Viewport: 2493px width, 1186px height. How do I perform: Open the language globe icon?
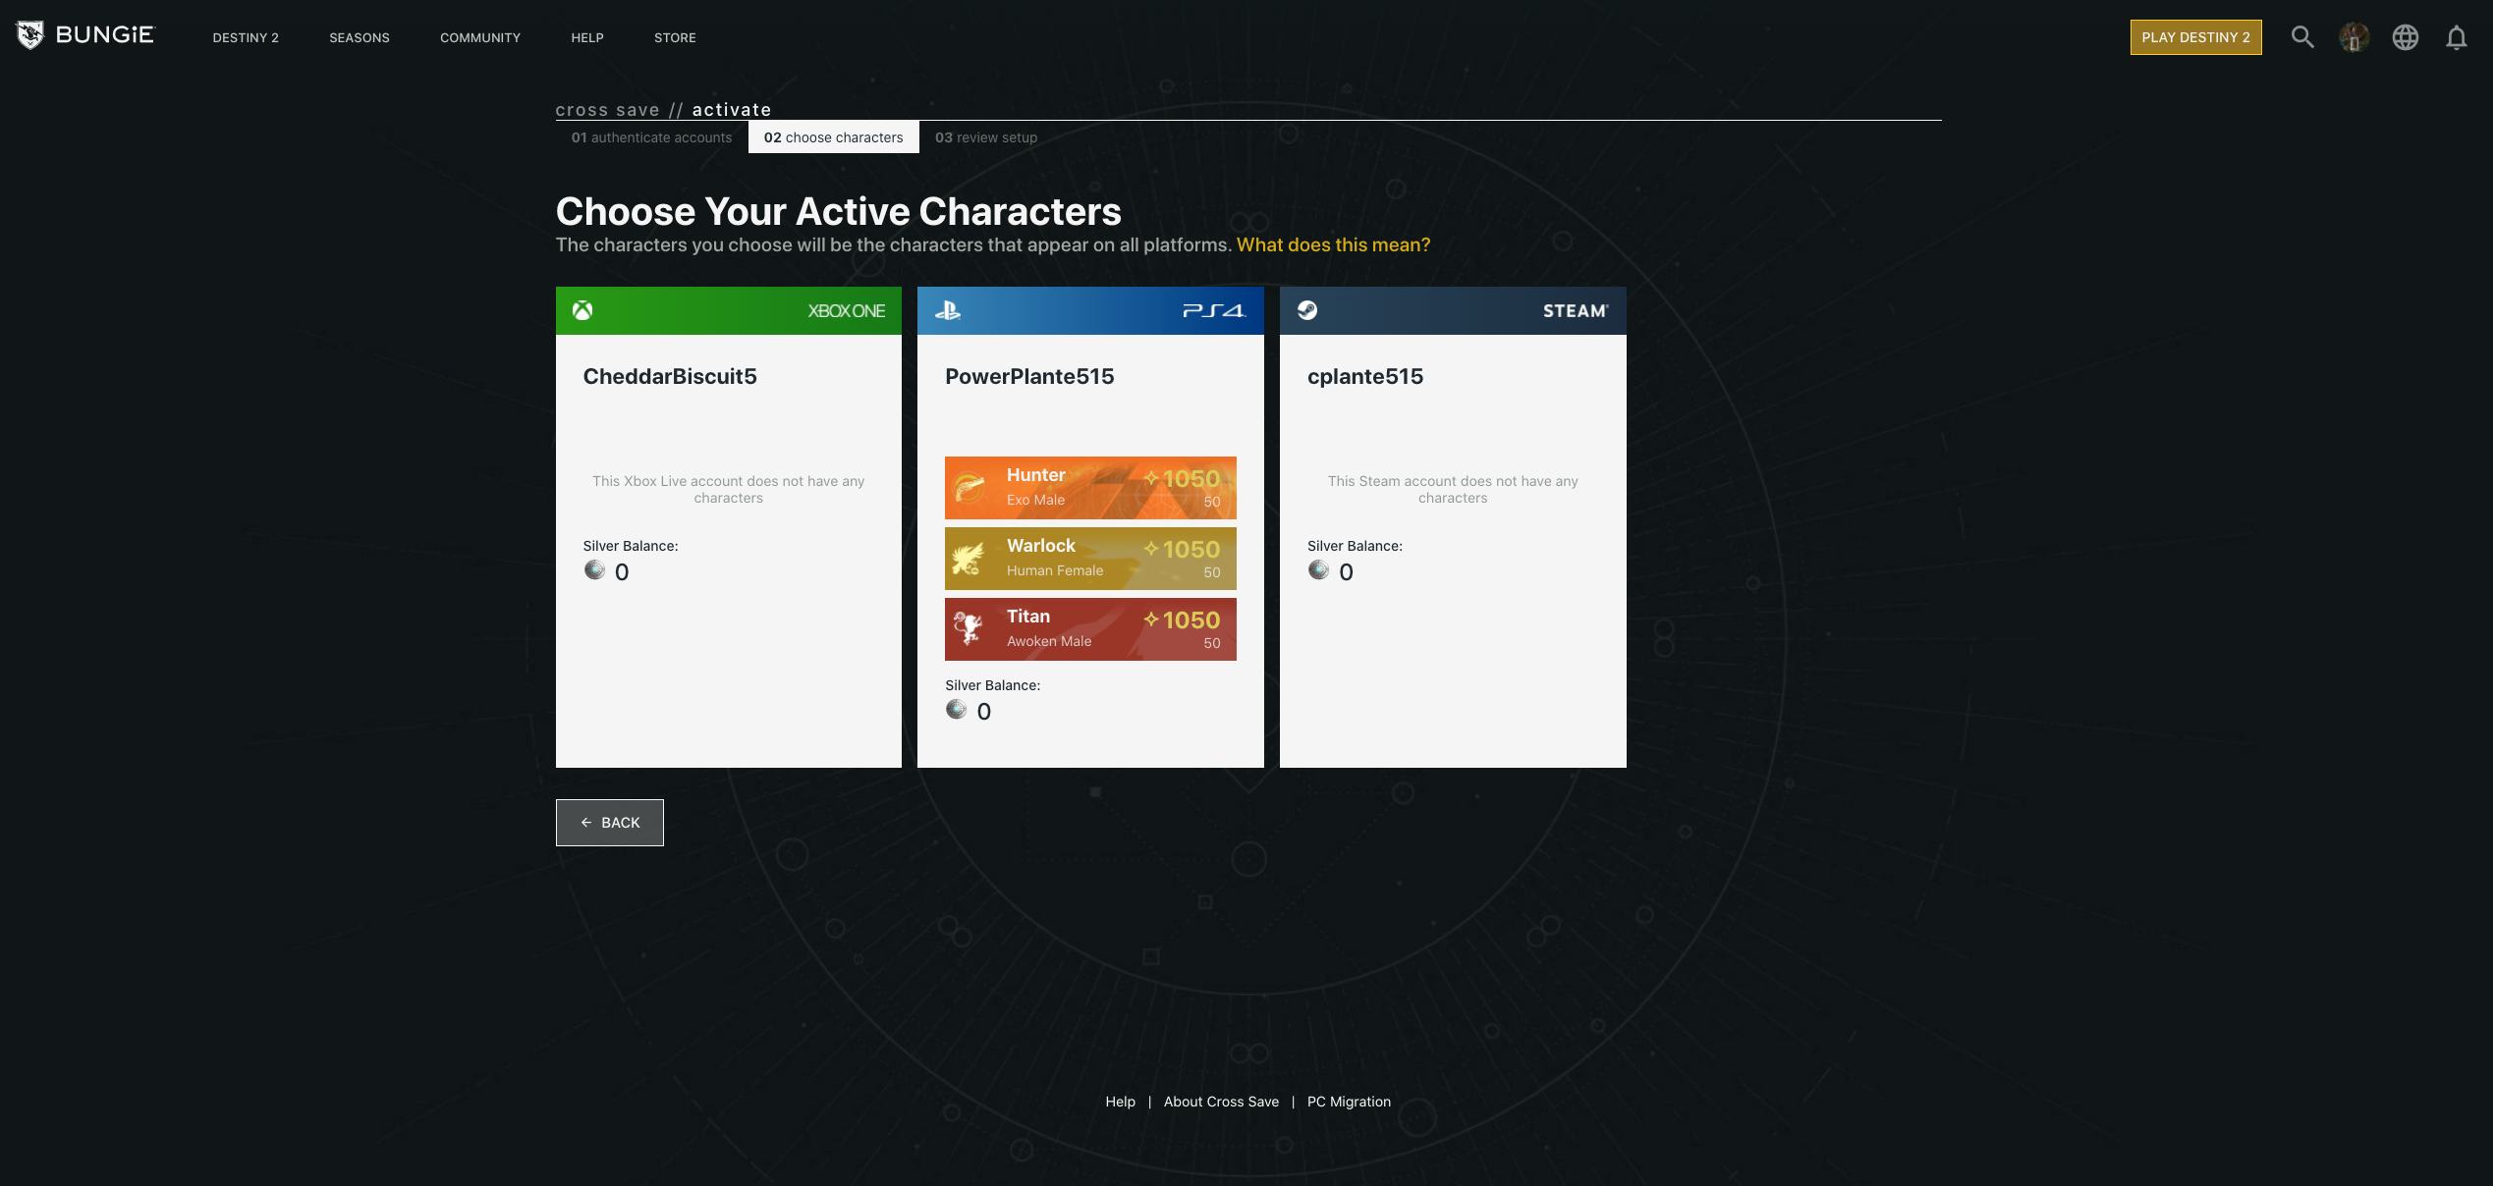tap(2405, 37)
